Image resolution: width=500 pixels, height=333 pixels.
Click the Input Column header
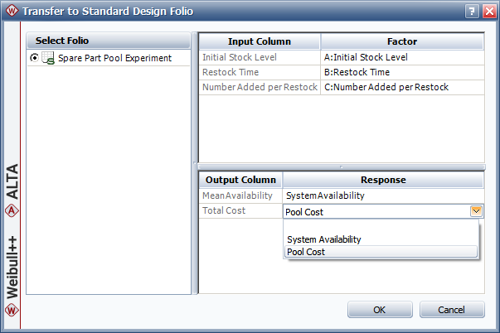(259, 41)
